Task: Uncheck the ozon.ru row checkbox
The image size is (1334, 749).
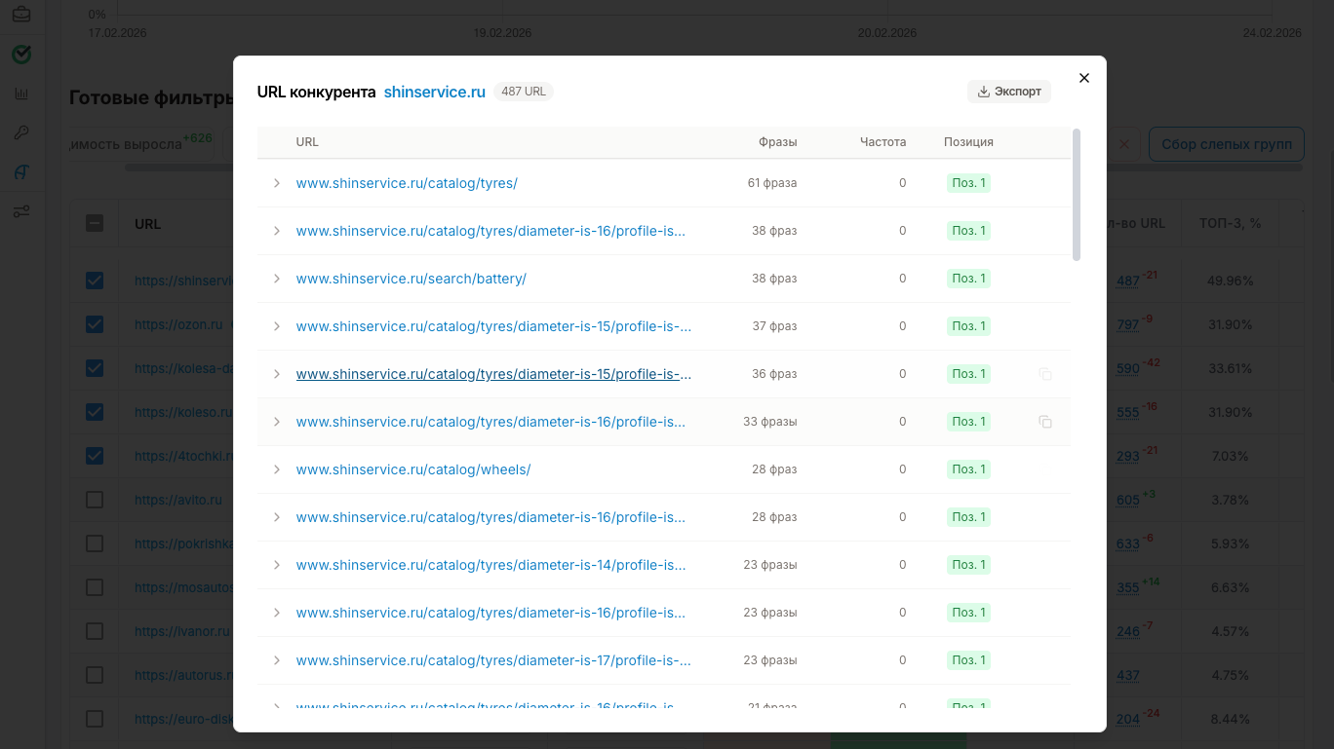Action: (94, 323)
